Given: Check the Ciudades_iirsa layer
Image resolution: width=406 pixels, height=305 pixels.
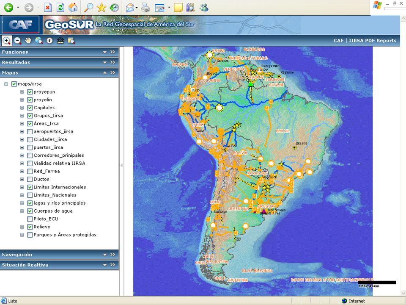Looking at the screenshot, I should click(x=30, y=139).
